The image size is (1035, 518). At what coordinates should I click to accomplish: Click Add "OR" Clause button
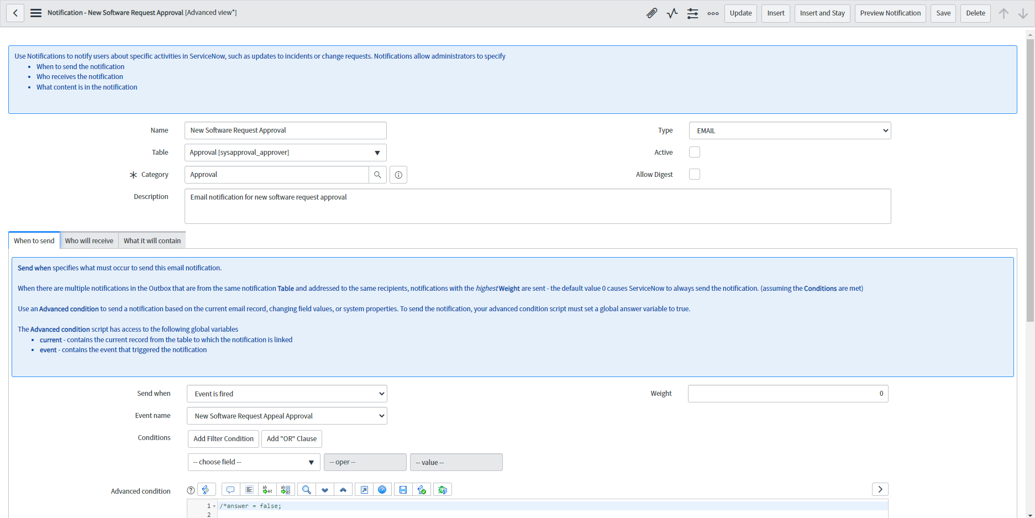[292, 439]
